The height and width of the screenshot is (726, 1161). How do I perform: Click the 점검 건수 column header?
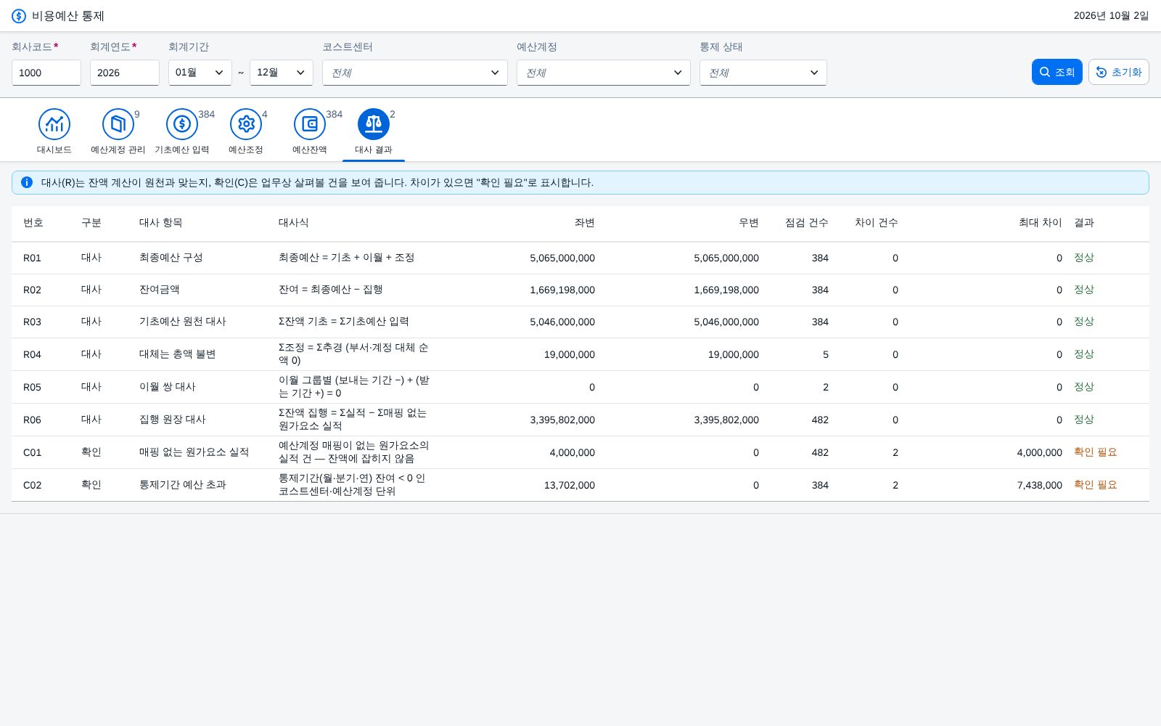tap(807, 223)
